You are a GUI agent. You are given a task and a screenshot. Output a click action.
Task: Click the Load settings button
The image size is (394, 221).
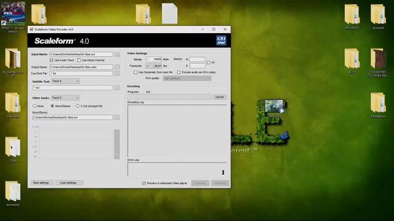click(x=69, y=183)
